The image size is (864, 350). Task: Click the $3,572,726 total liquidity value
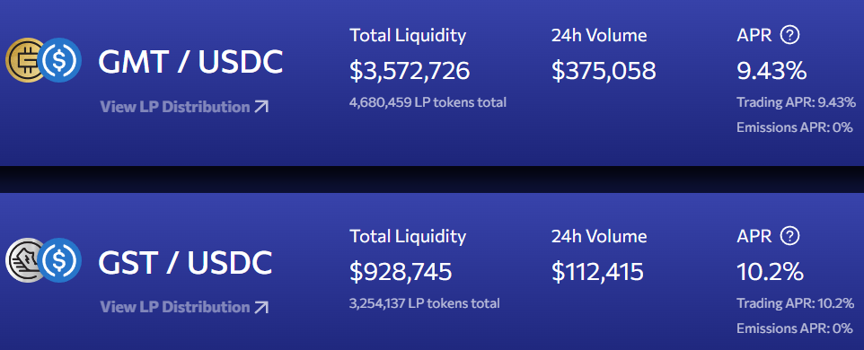pyautogui.click(x=410, y=71)
